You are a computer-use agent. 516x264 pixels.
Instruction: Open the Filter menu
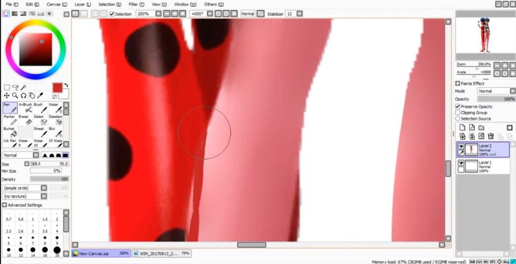point(136,4)
